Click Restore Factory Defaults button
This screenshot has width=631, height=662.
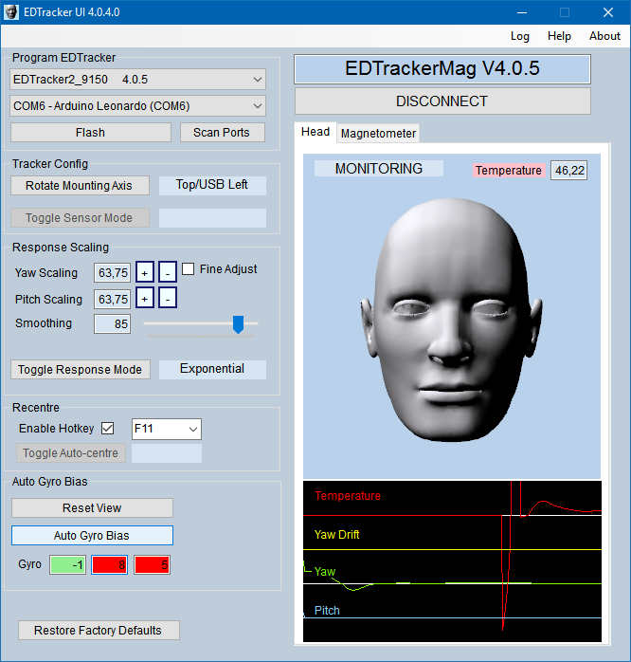tap(99, 631)
